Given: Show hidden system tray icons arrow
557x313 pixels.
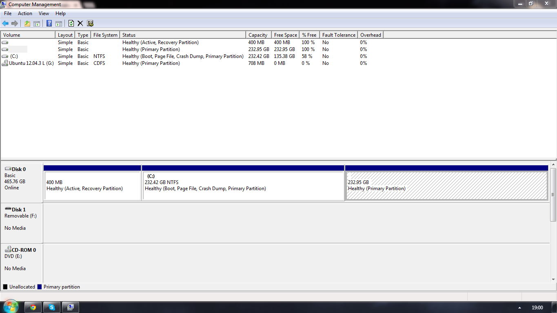Looking at the screenshot, I should 519,308.
